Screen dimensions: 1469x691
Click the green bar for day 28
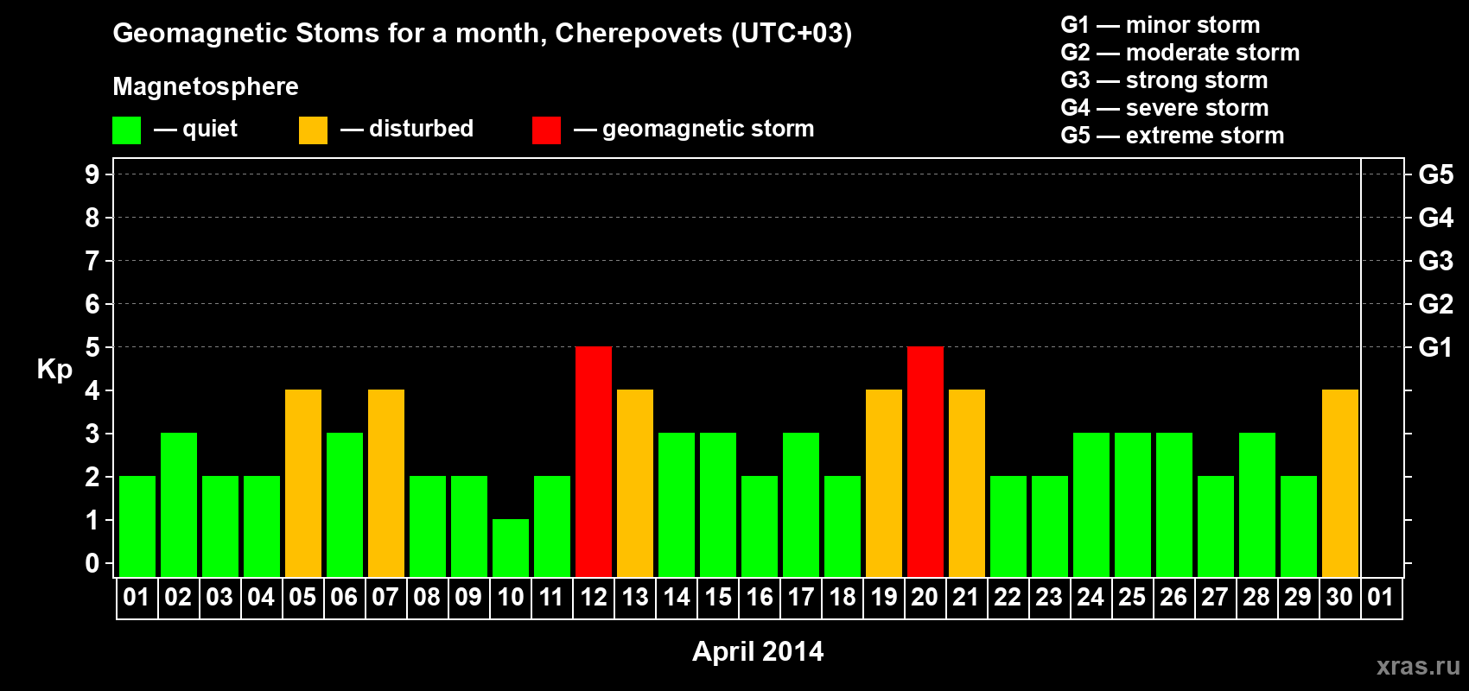1257,505
